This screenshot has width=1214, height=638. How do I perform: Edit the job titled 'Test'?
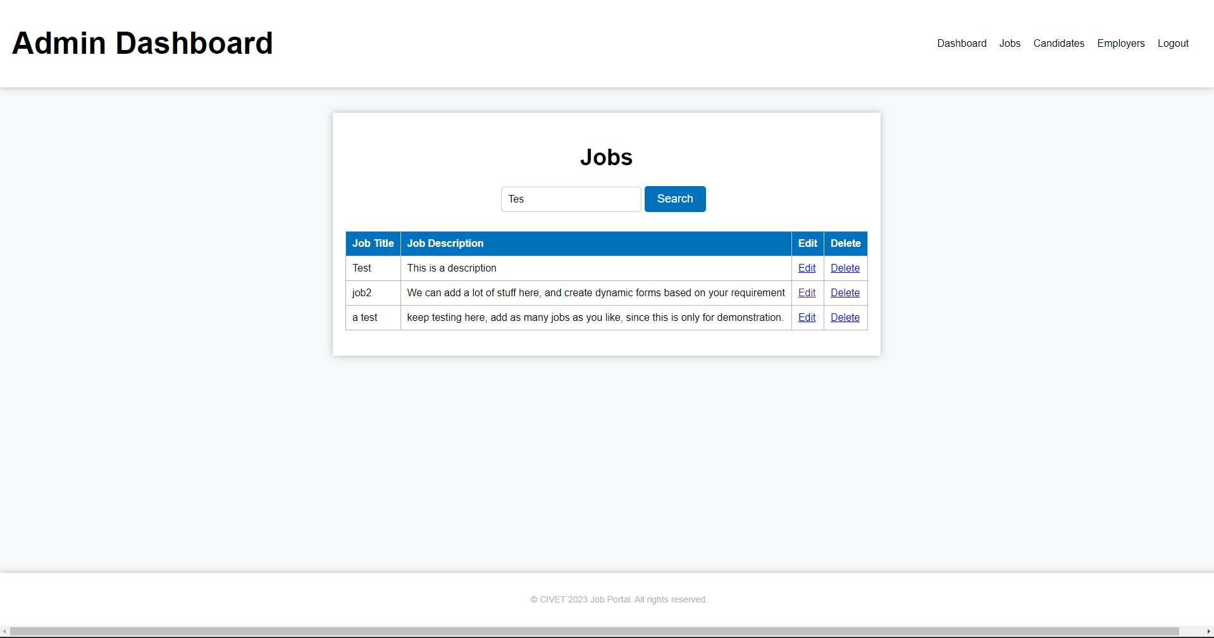(807, 268)
